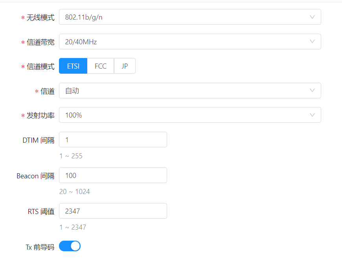Viewport: 342px width, 263px height.
Task: Click the 无线模式 field label
Action: tap(40, 18)
